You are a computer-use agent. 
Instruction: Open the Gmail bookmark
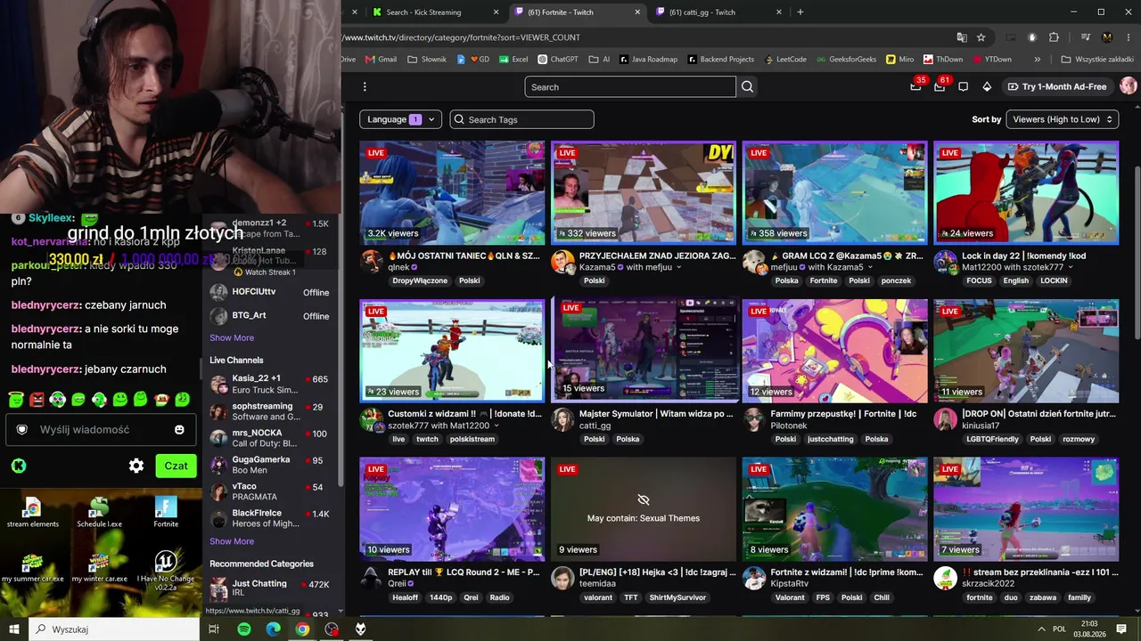(380, 60)
